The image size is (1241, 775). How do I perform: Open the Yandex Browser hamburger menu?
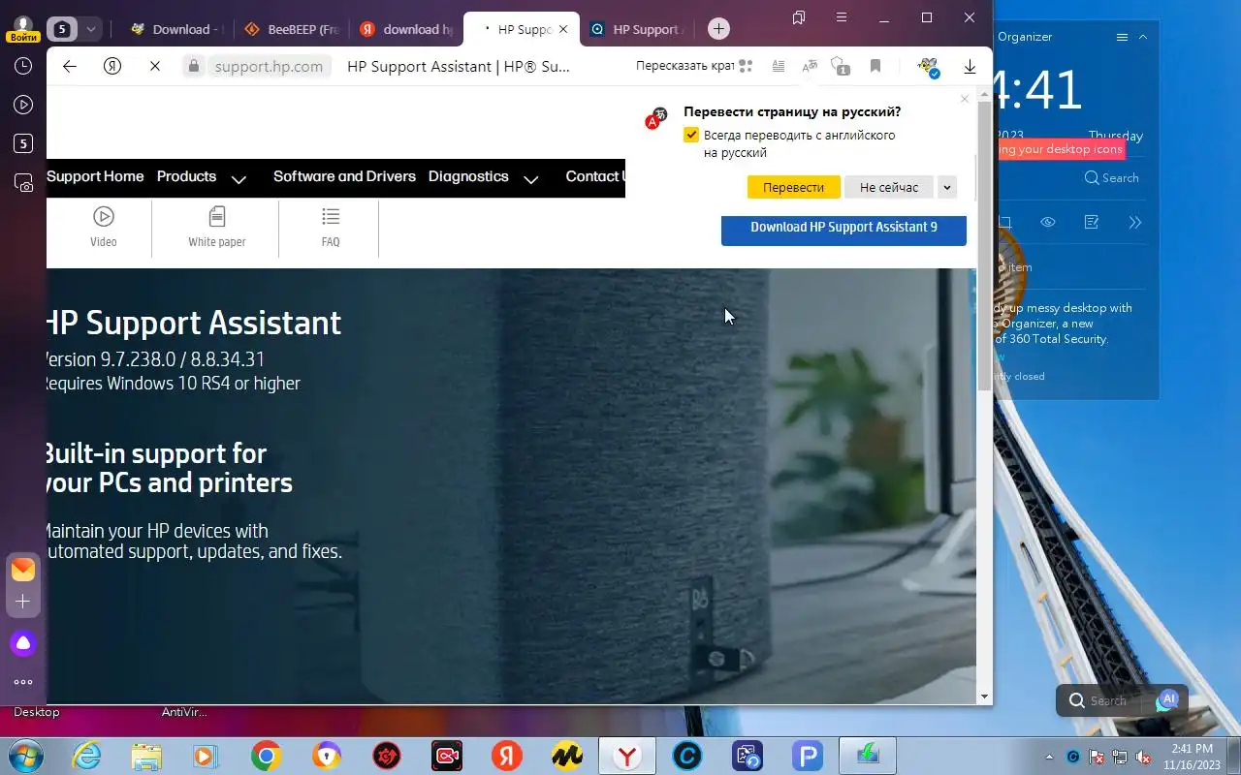(843, 18)
